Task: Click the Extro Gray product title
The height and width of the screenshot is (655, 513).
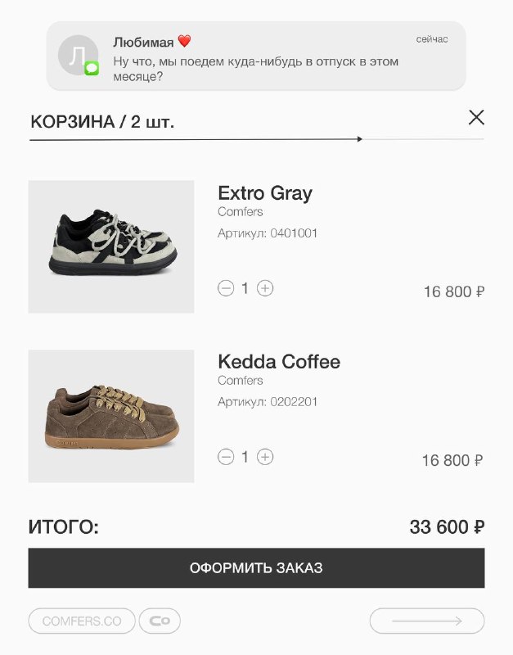Action: click(x=265, y=193)
